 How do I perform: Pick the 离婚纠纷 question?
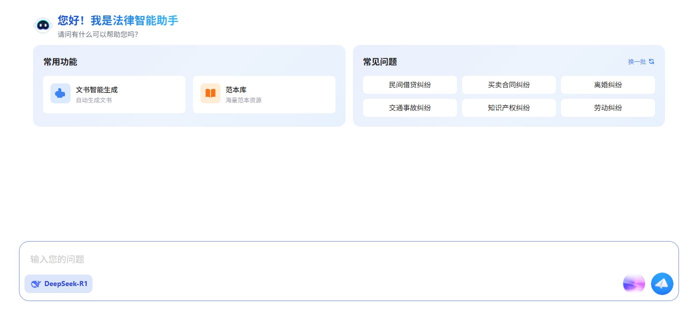coord(607,85)
